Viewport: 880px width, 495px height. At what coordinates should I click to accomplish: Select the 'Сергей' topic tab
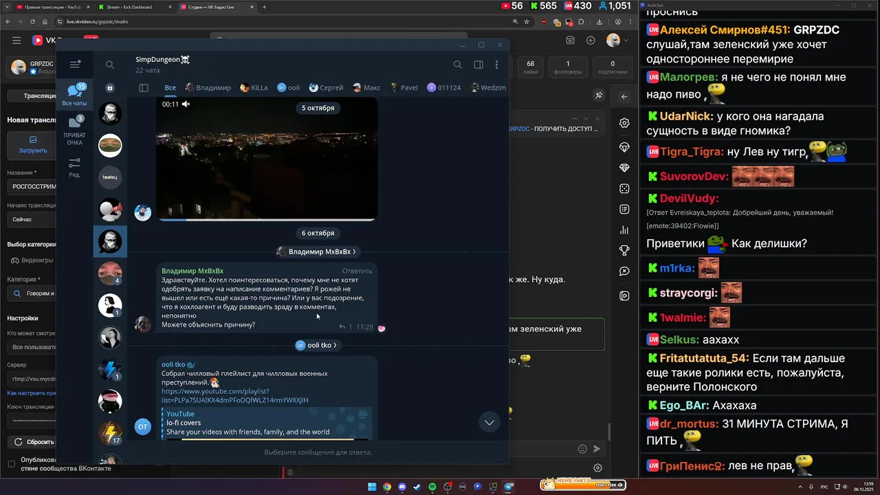point(326,88)
